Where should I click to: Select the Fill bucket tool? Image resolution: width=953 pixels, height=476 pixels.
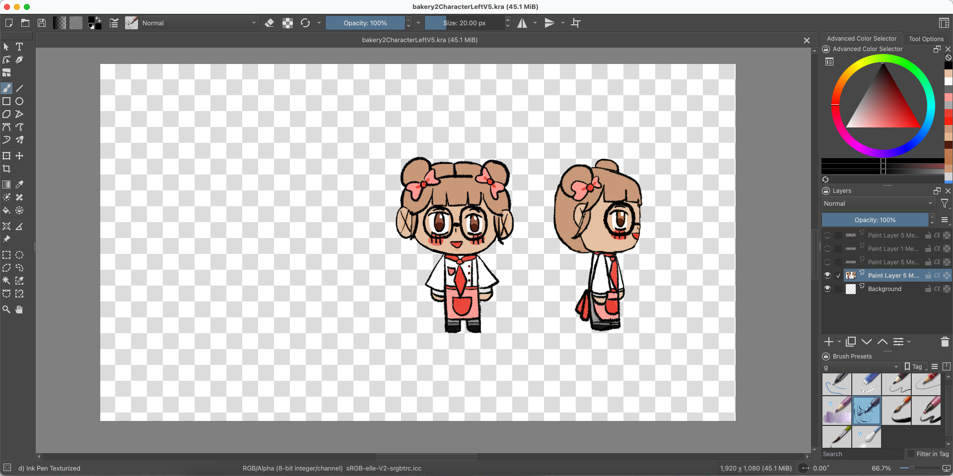point(6,210)
